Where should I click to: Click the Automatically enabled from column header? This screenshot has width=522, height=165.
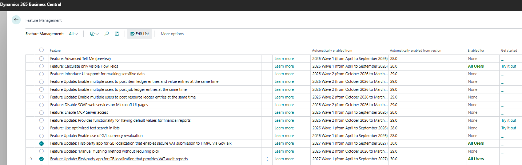point(332,51)
